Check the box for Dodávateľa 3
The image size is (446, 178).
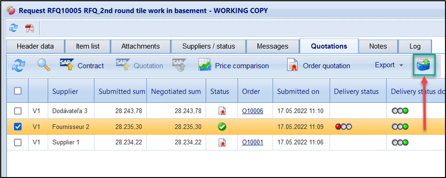tap(18, 111)
